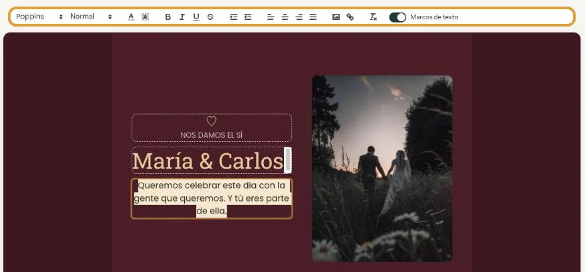
Task: Click the heart icon above the subtitle
Action: click(211, 121)
